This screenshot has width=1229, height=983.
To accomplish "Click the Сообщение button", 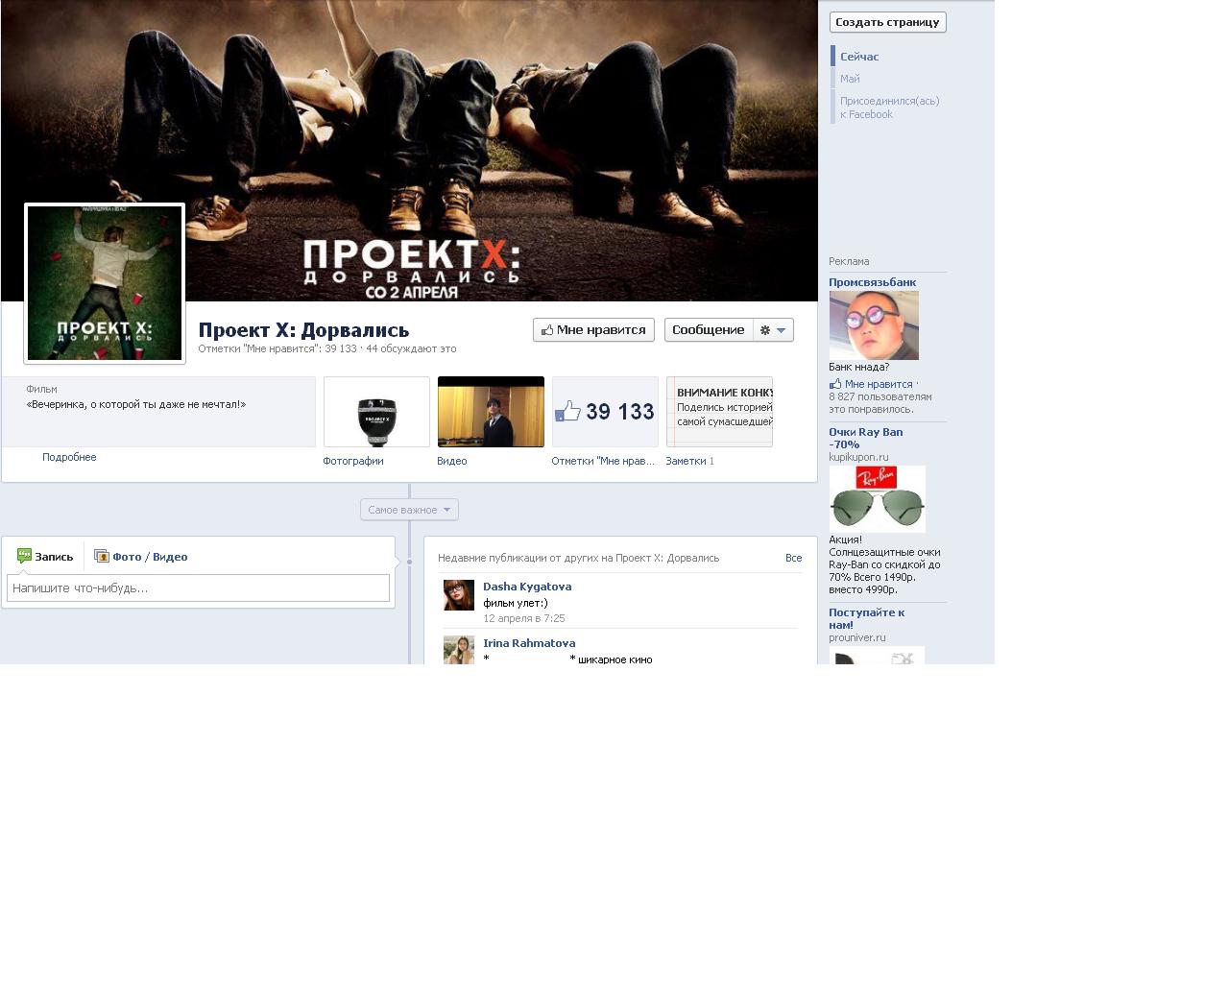I will pos(709,329).
